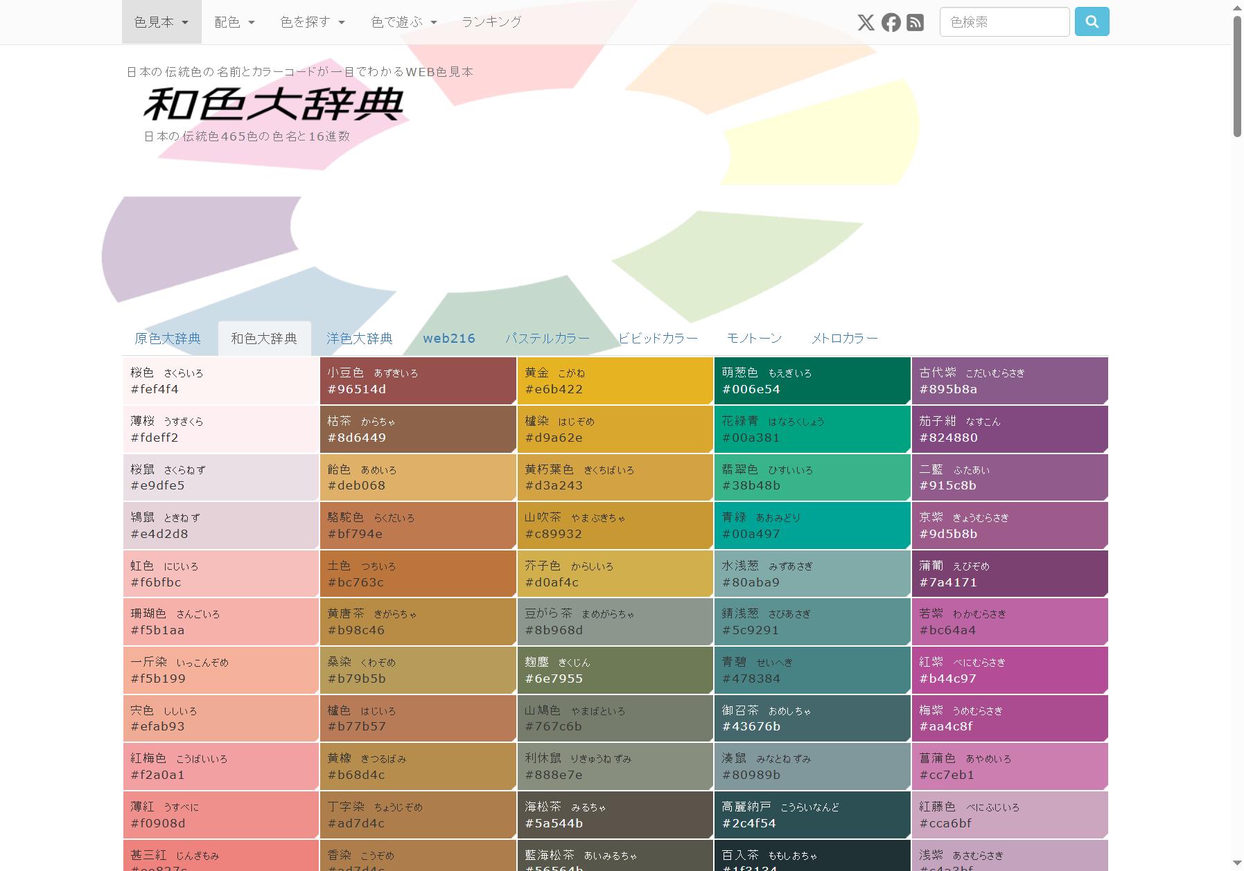1244x871 pixels.
Task: Open the 山吹茶 #c89932 color
Action: 615,526
